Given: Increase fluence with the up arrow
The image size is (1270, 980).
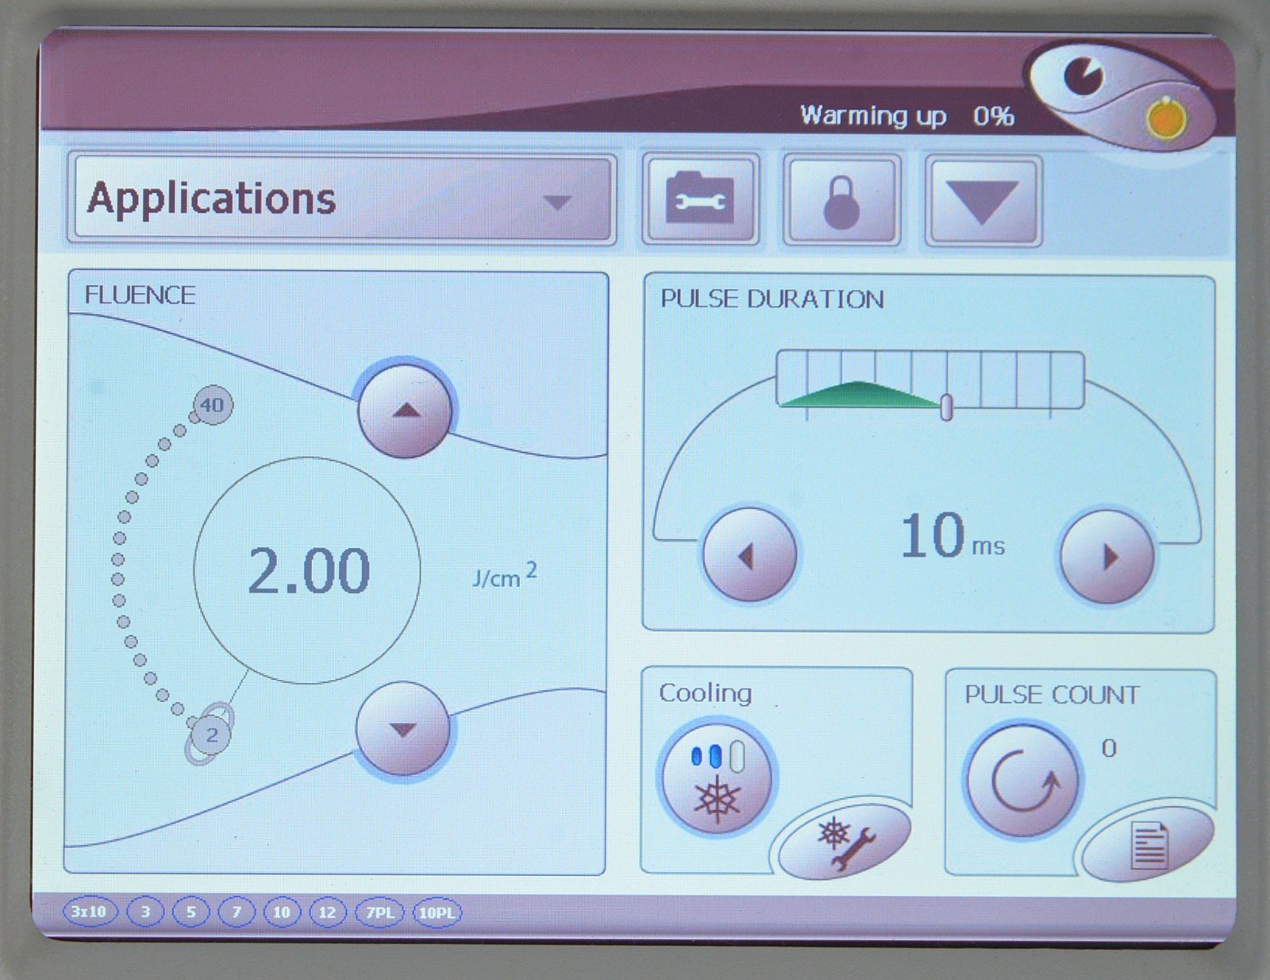Looking at the screenshot, I should point(406,410).
